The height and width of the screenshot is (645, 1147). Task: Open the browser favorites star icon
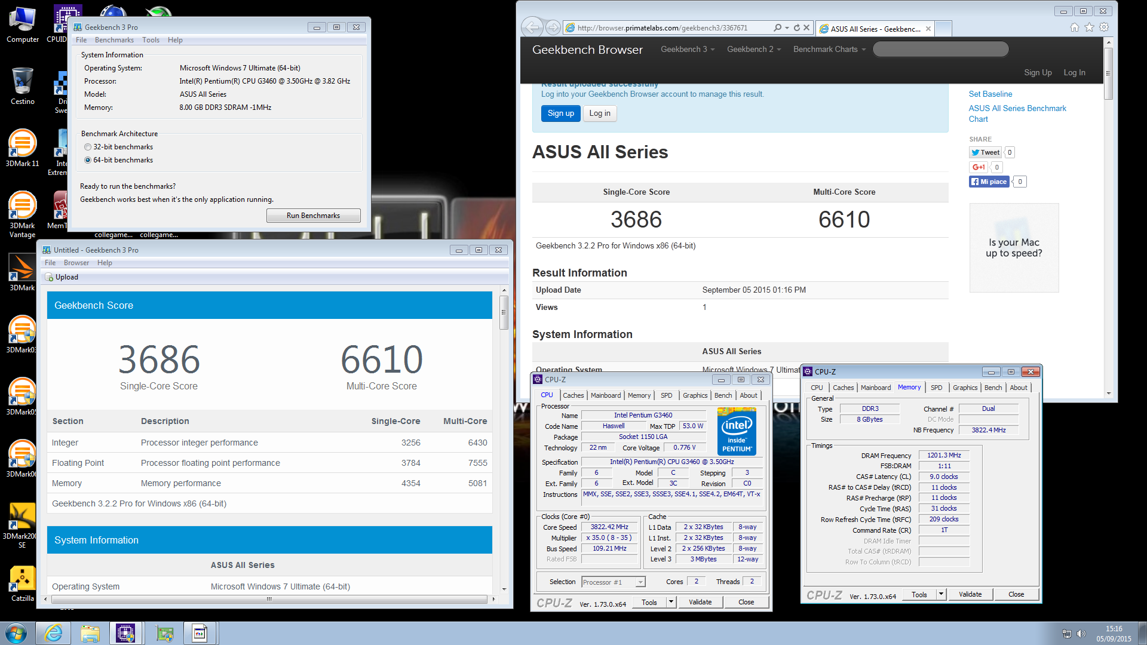click(1089, 27)
